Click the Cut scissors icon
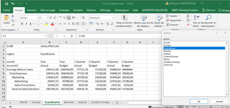 13,16
